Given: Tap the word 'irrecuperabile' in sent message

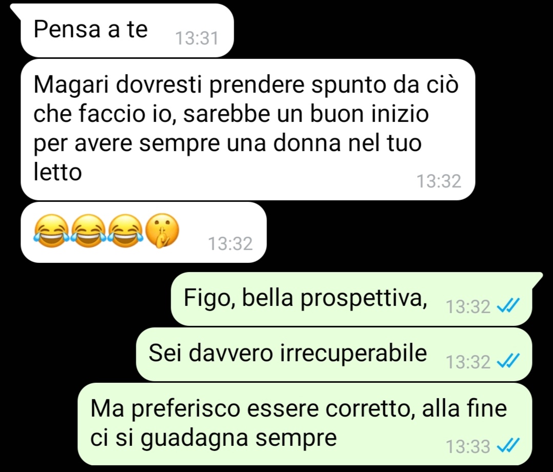Looking at the screenshot, I should (x=354, y=353).
